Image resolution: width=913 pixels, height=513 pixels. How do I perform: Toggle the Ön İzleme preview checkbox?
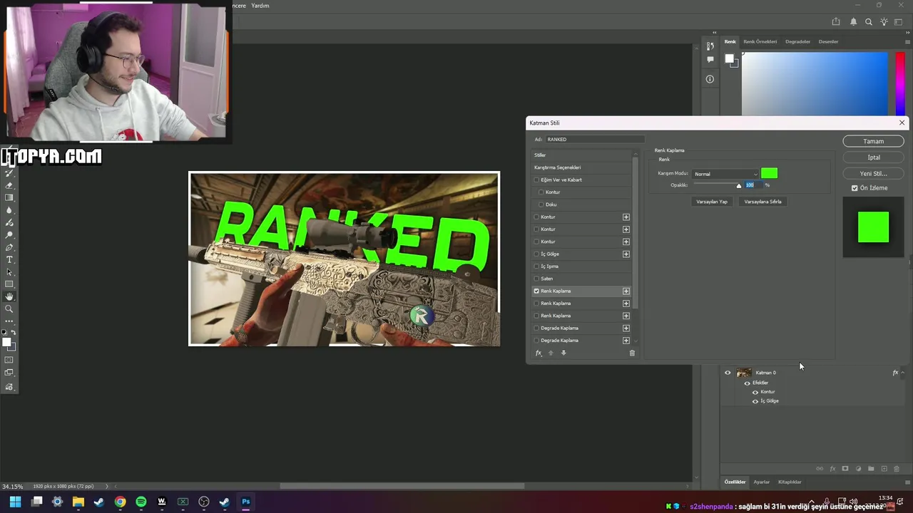[855, 188]
